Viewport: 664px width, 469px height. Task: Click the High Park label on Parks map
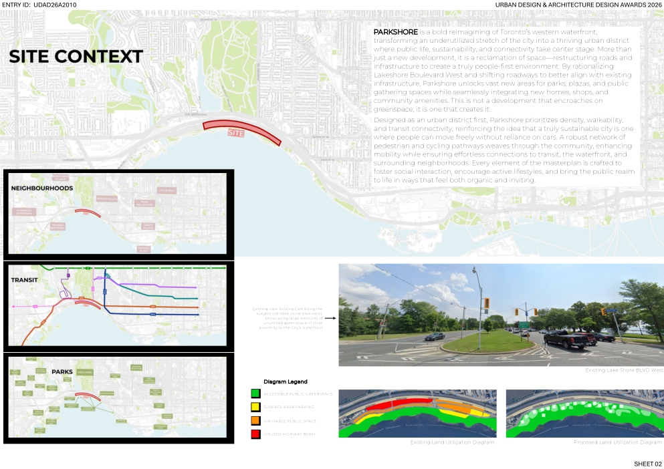click(84, 372)
